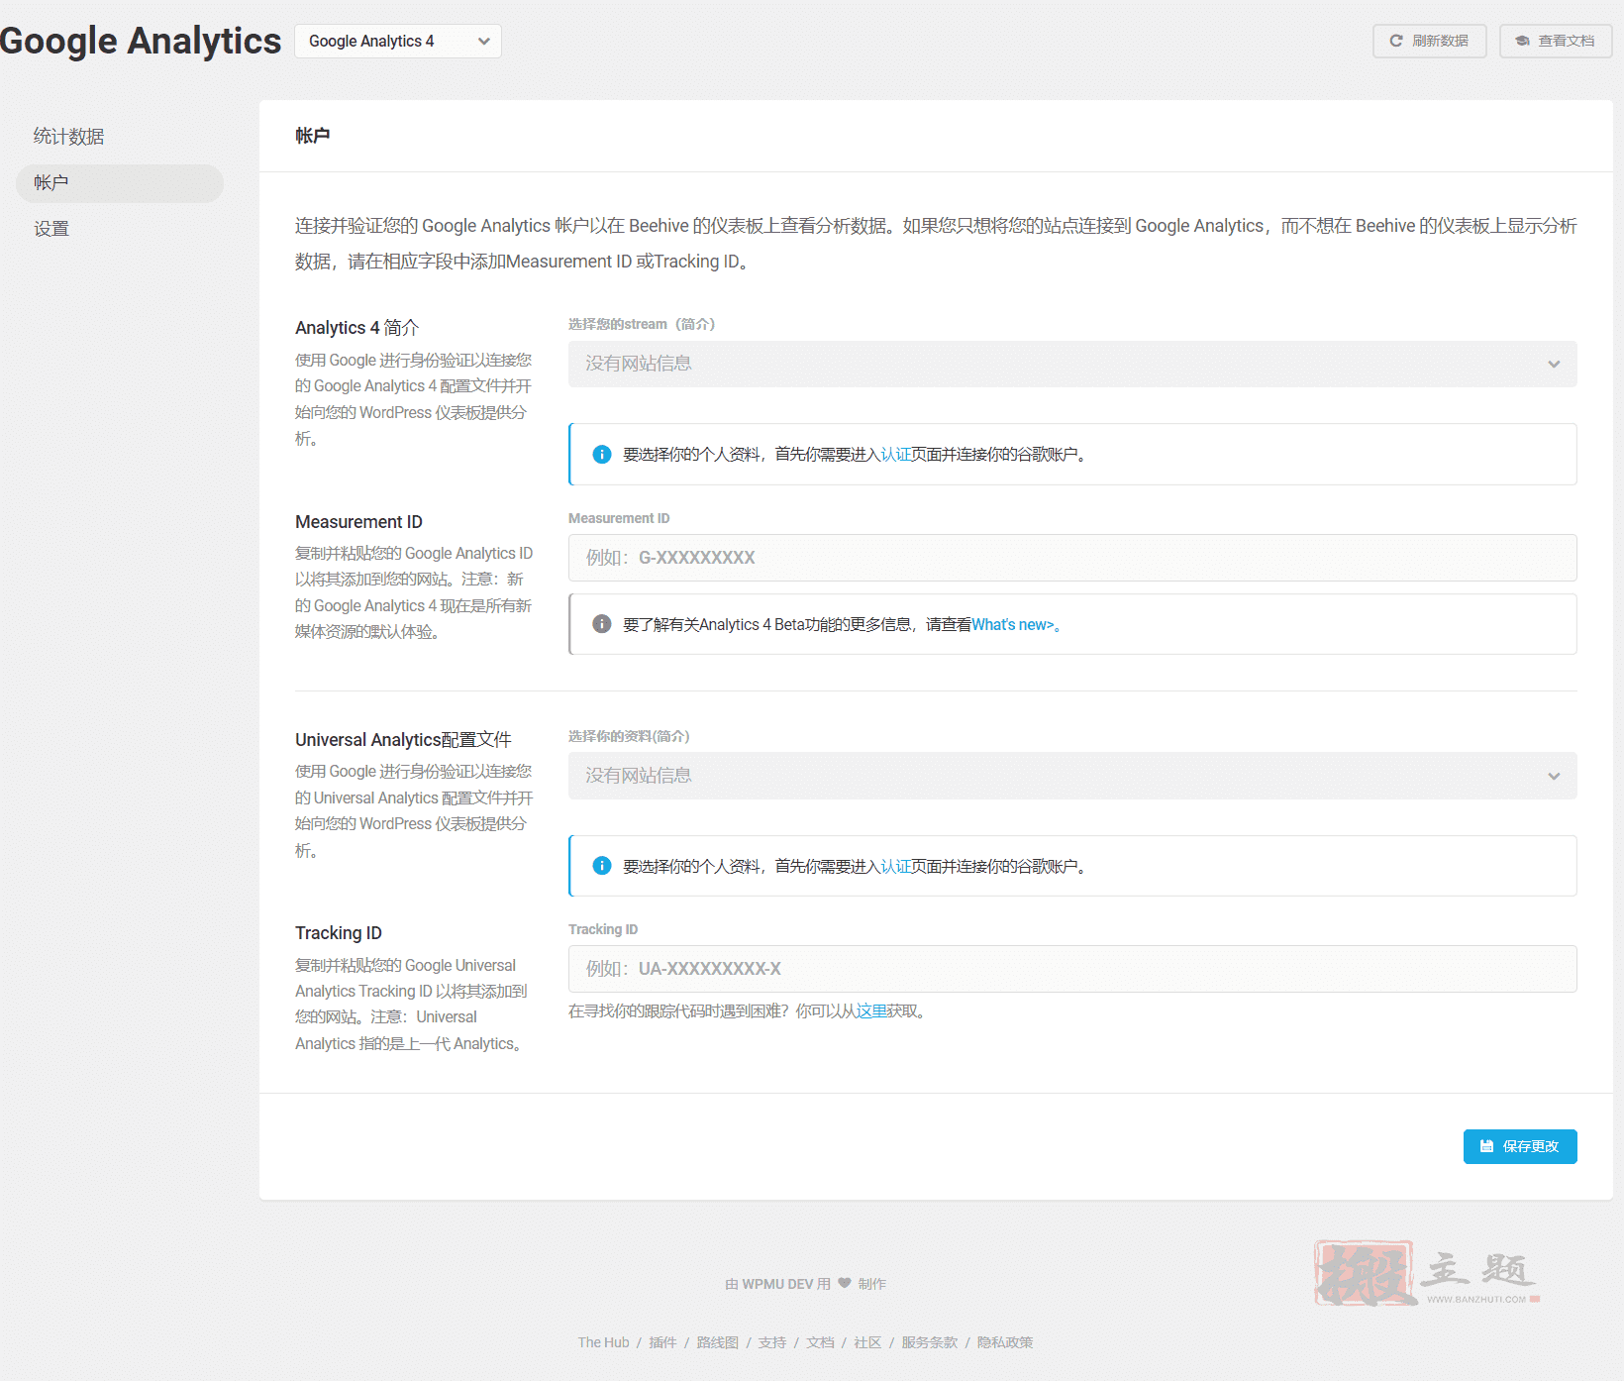Click the blue info icon in Universal Analytics notice
1624x1381 pixels.
pos(601,866)
